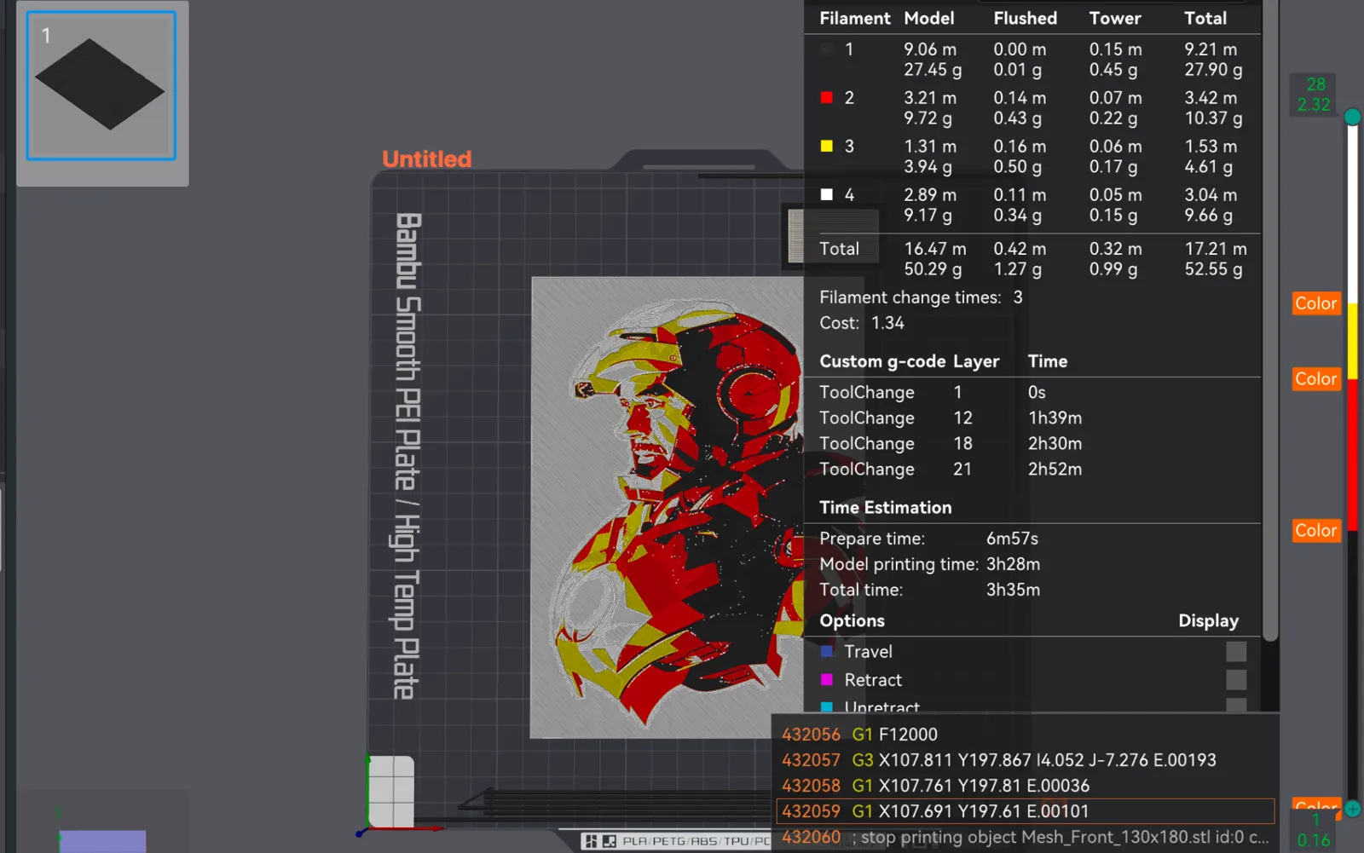Click the plate type icon before PLA/PETG label
This screenshot has height=853, width=1364.
pos(599,842)
